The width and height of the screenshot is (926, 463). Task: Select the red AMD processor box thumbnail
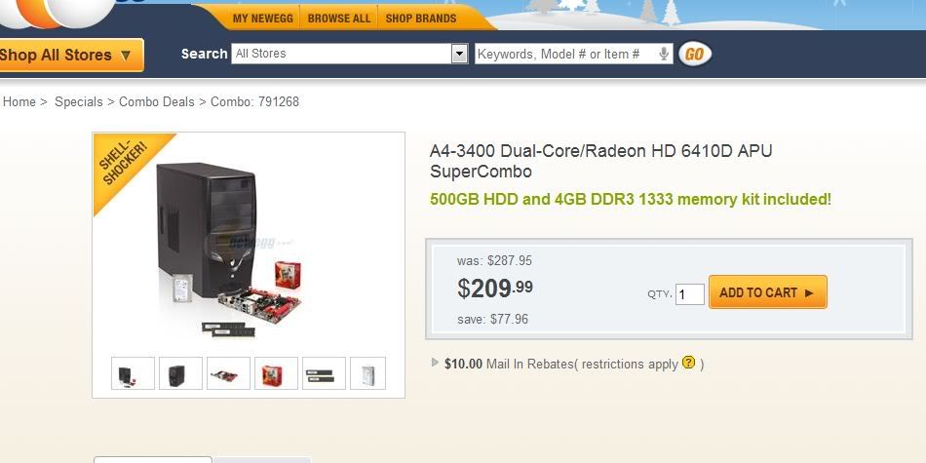pyautogui.click(x=277, y=373)
